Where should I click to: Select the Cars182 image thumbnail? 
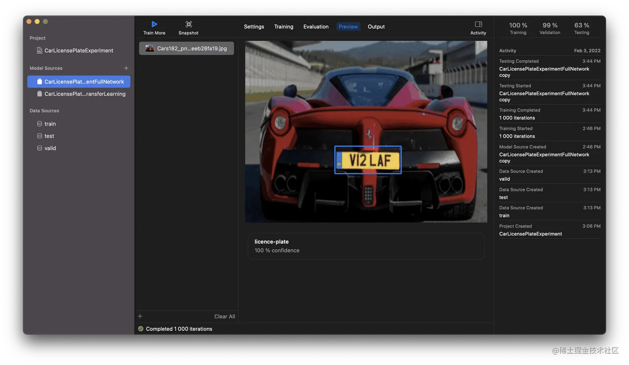(186, 48)
